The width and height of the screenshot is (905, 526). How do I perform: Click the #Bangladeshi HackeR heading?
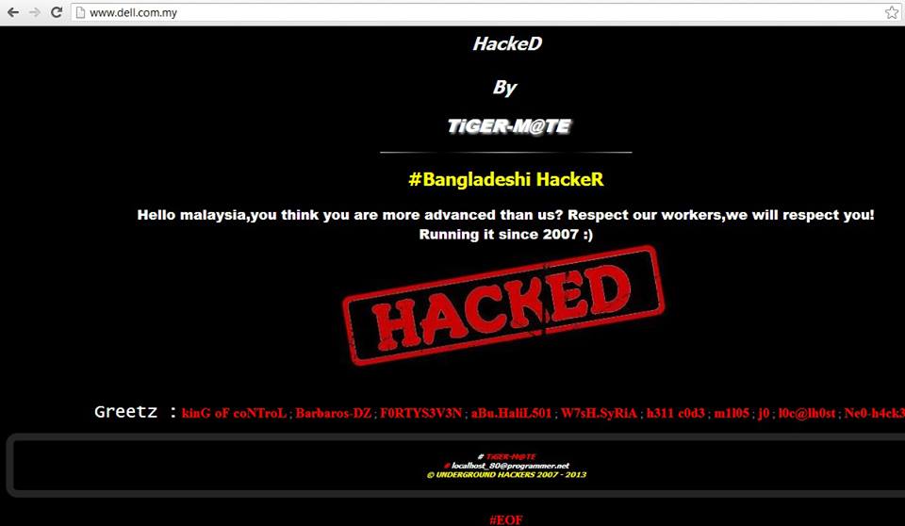coord(506,179)
